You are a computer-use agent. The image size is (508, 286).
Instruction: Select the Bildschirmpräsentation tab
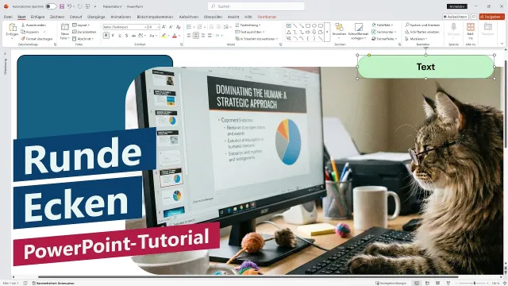pos(156,17)
